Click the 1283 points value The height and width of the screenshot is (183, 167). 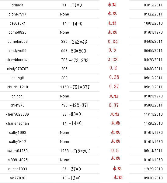[64, 151]
